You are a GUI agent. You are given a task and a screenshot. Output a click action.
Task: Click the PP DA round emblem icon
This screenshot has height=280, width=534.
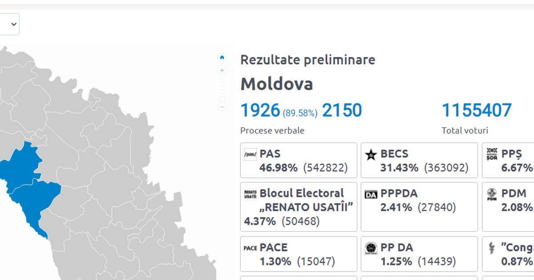[x=371, y=248]
